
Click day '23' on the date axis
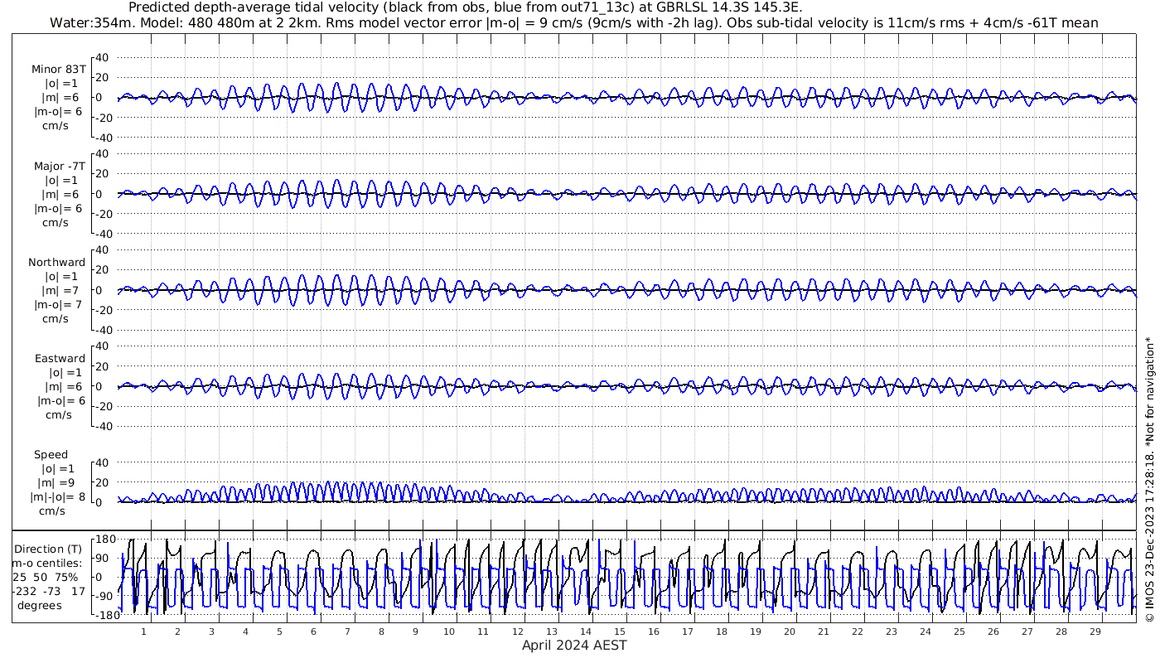tap(891, 632)
